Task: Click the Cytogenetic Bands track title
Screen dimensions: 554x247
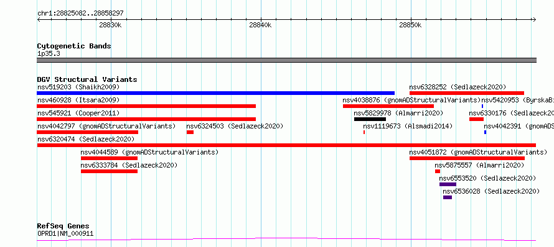Action: [74, 46]
